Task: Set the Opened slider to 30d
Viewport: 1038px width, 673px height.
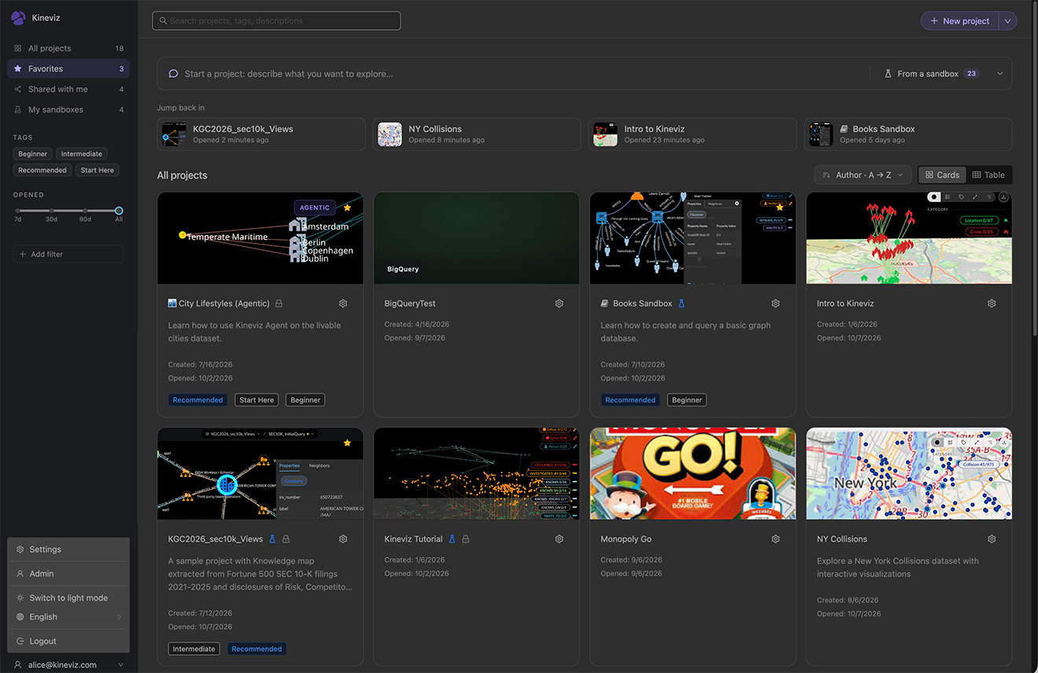Action: 51,211
